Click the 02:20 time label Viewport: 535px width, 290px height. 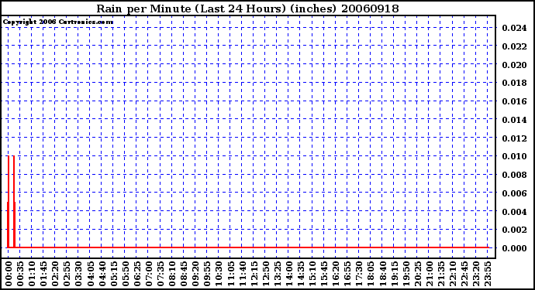(55, 274)
